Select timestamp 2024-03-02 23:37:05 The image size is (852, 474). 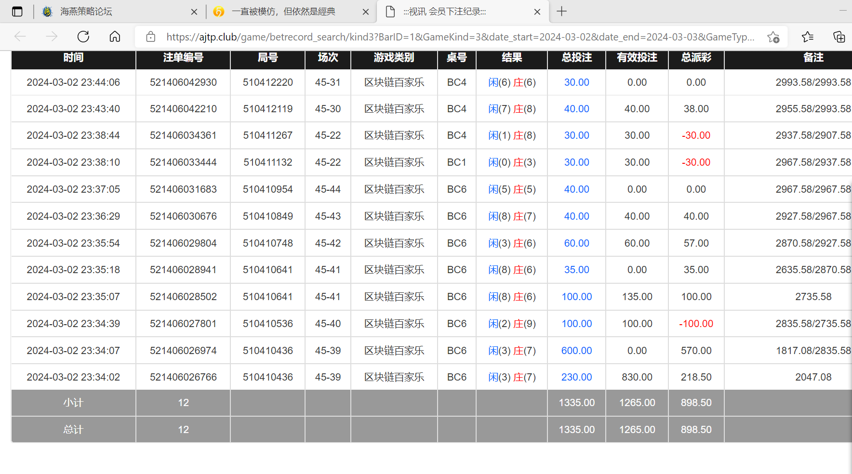[x=73, y=189]
